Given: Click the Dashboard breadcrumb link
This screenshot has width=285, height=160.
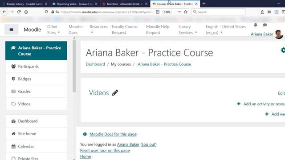Looking at the screenshot, I should coord(95,64).
